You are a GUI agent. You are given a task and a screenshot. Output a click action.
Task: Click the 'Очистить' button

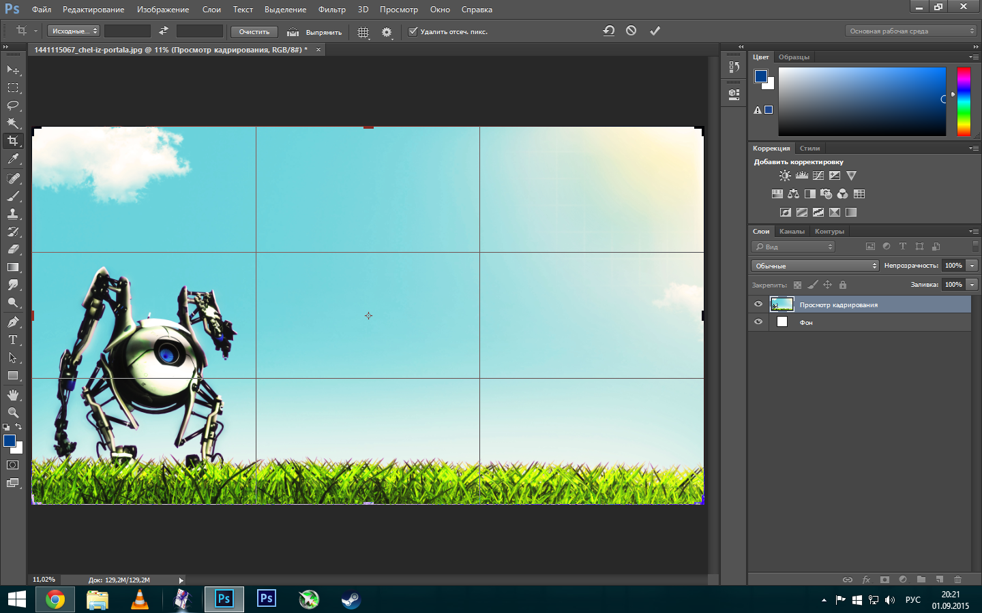click(254, 32)
